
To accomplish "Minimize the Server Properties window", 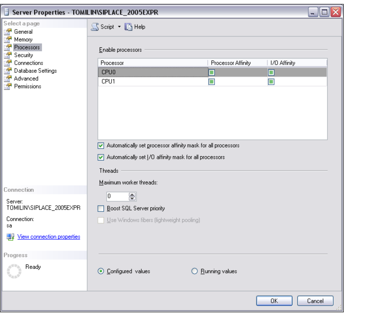I will pos(313,12).
